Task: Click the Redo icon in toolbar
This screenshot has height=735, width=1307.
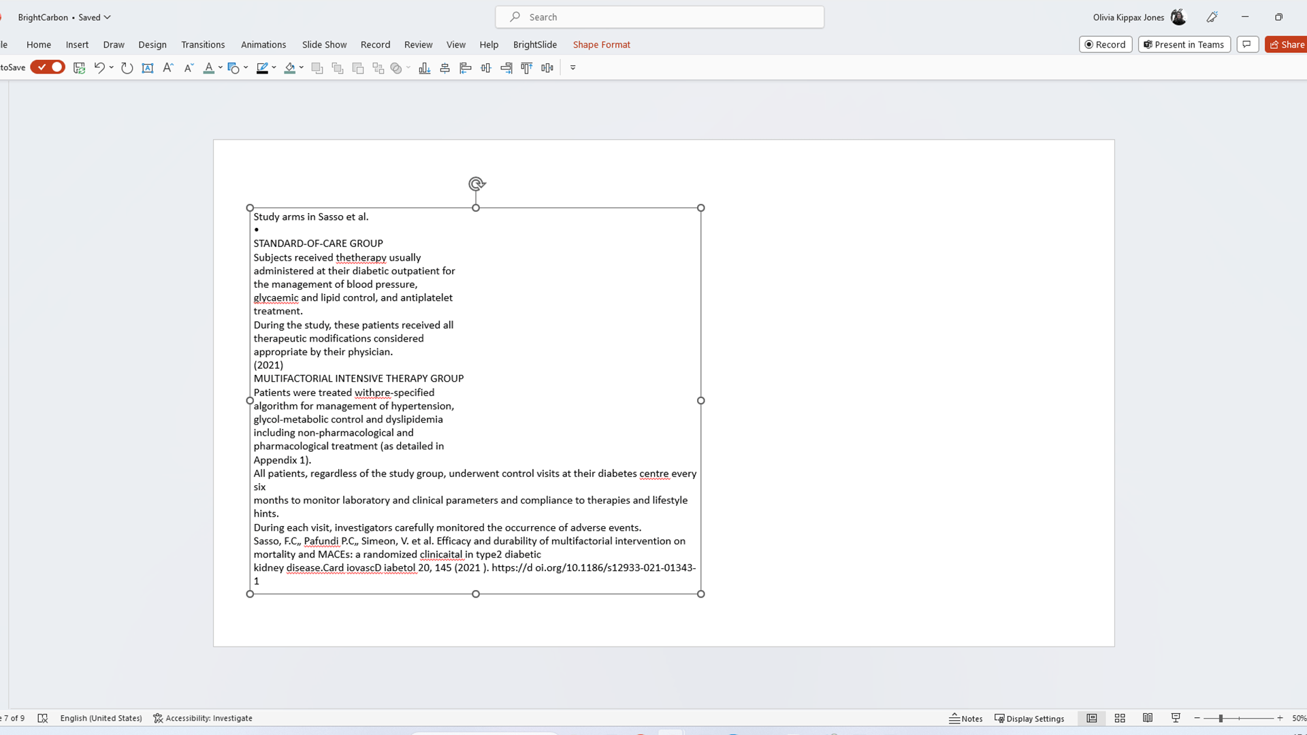Action: (x=127, y=67)
